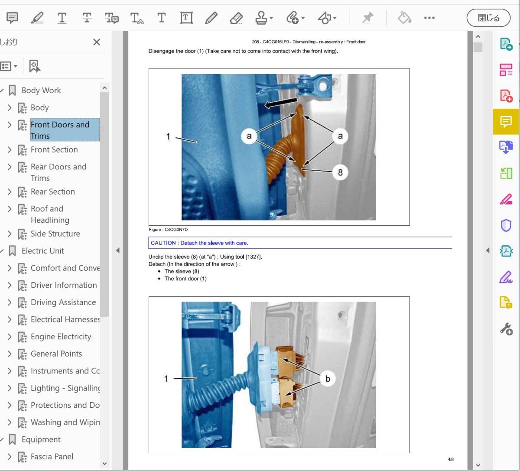Viewport: 520px width, 471px height.
Task: Open the Protect shield tool icon
Action: point(506,225)
